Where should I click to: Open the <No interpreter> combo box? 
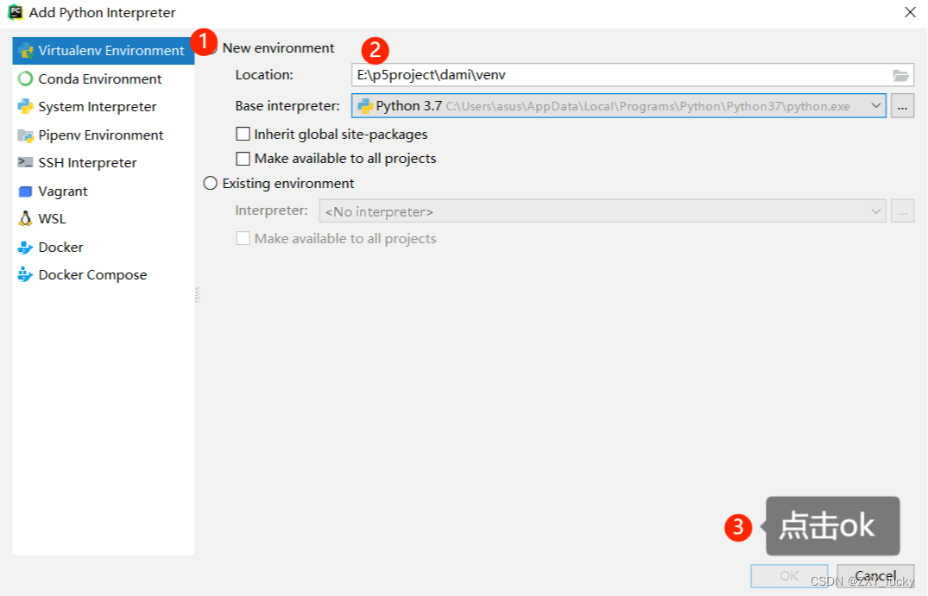tap(603, 211)
